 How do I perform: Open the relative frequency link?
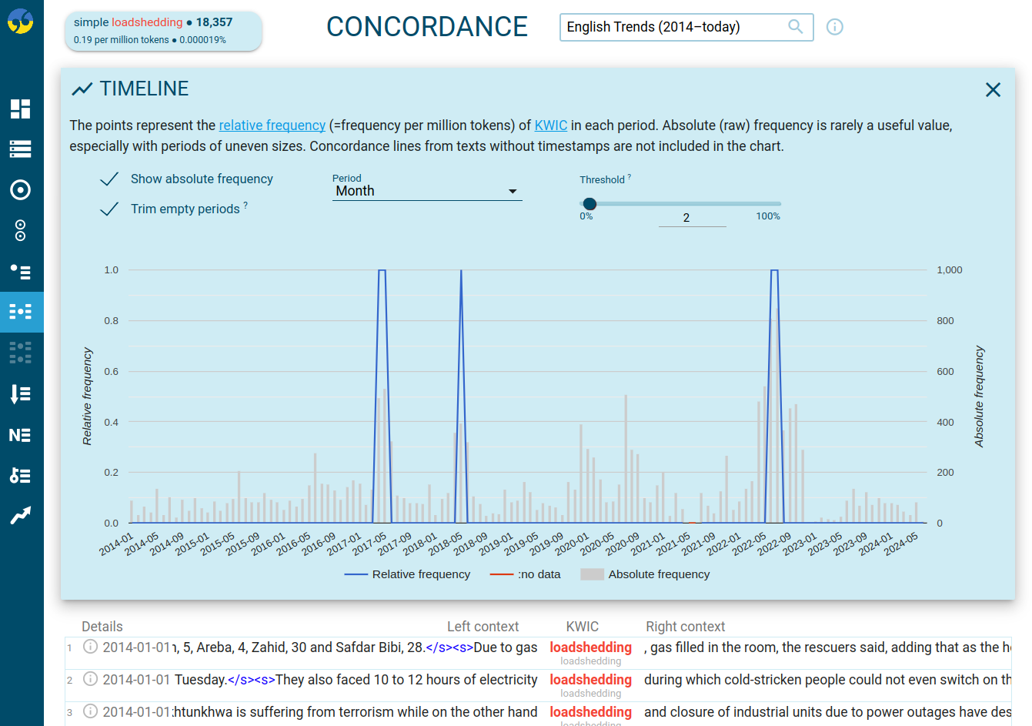272,125
